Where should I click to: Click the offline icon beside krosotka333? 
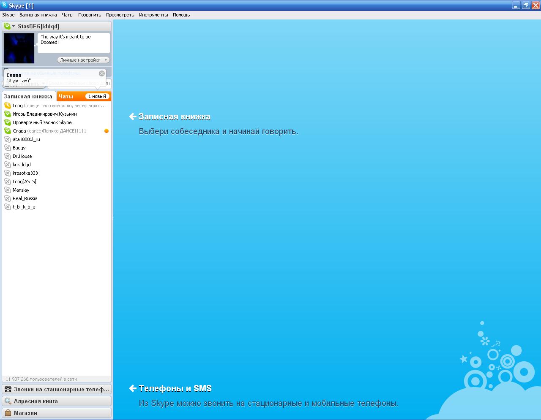pyautogui.click(x=8, y=173)
